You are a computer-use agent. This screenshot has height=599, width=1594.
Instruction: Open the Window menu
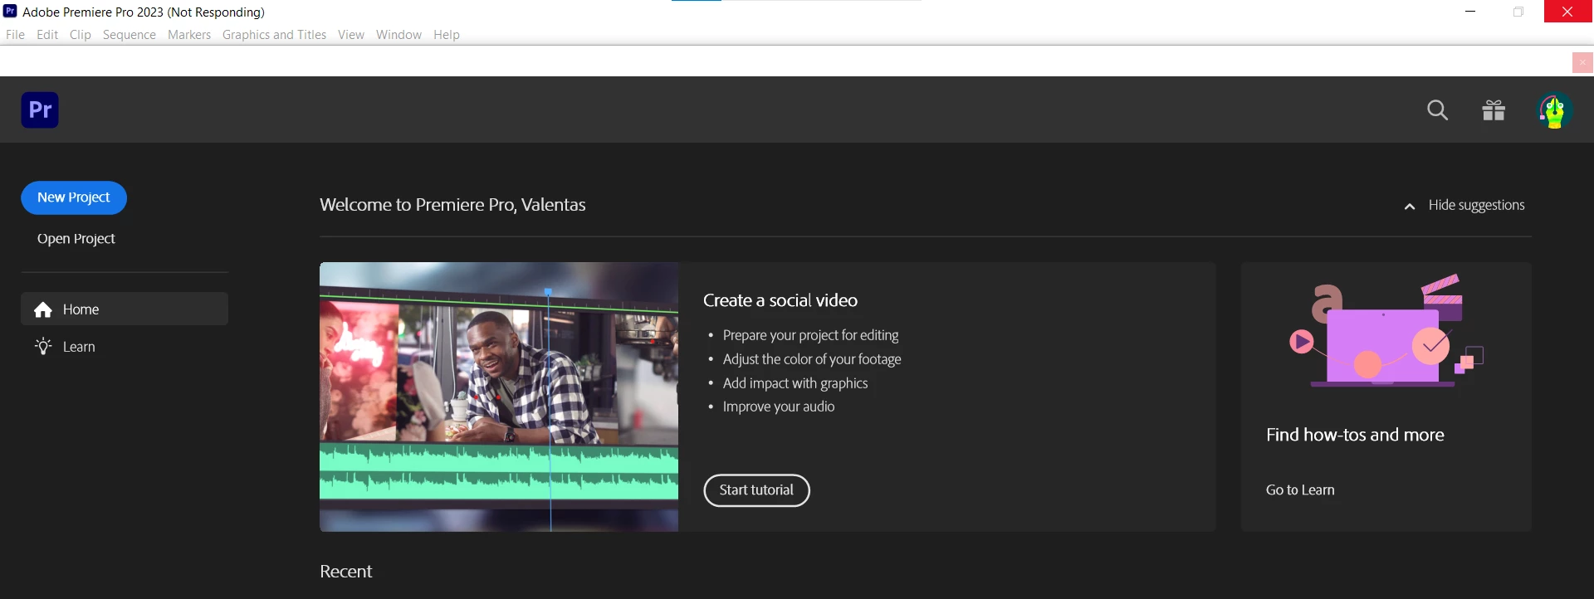tap(398, 35)
